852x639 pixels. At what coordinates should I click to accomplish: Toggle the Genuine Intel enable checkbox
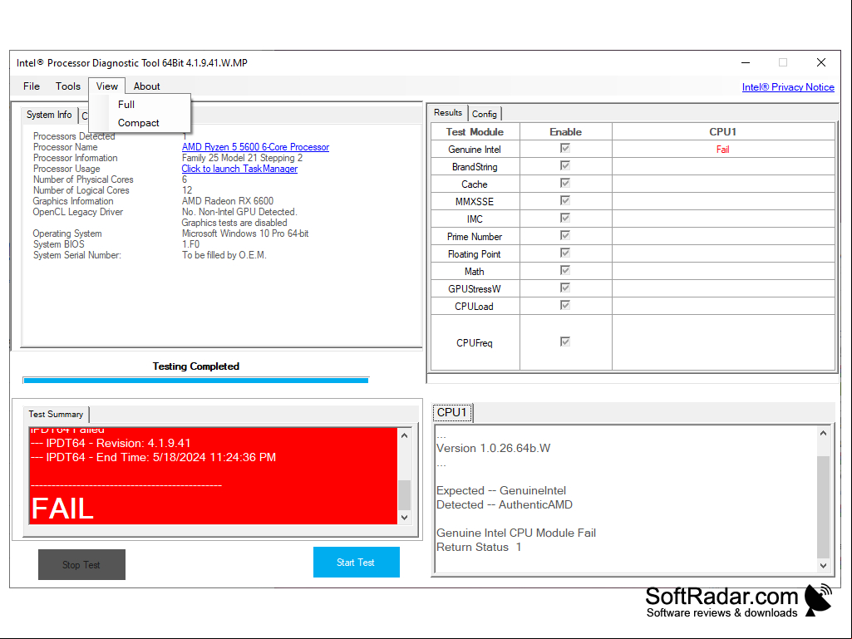tap(565, 149)
